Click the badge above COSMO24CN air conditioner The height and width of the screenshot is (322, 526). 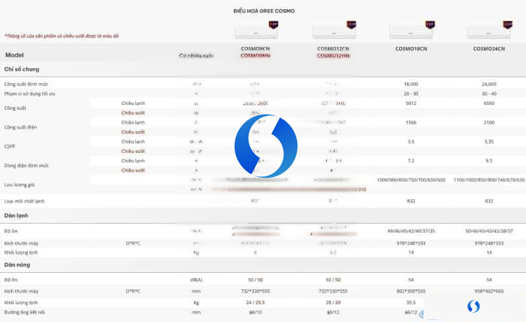click(508, 25)
